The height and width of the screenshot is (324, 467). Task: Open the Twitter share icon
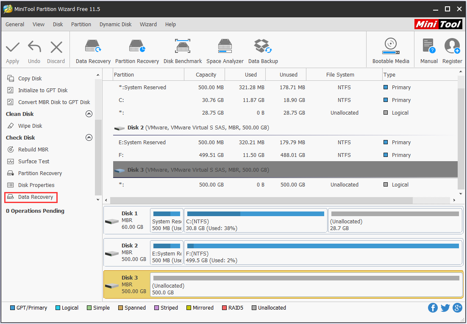click(x=445, y=308)
